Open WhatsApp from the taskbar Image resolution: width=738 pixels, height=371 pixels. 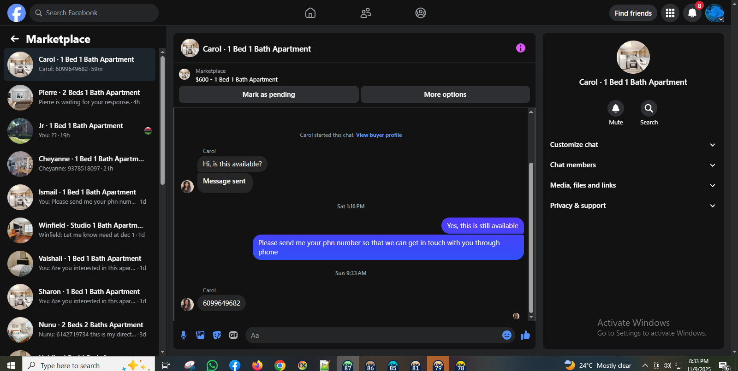(x=212, y=365)
